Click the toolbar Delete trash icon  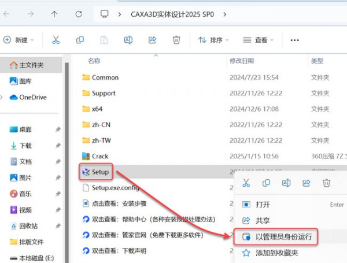tap(176, 40)
